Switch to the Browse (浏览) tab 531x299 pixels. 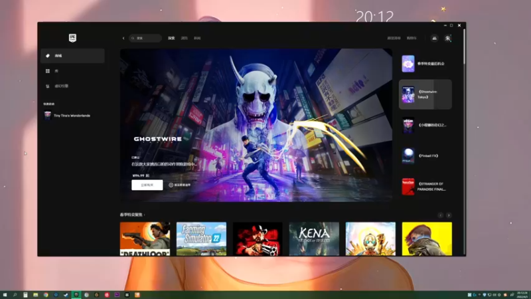185,39
